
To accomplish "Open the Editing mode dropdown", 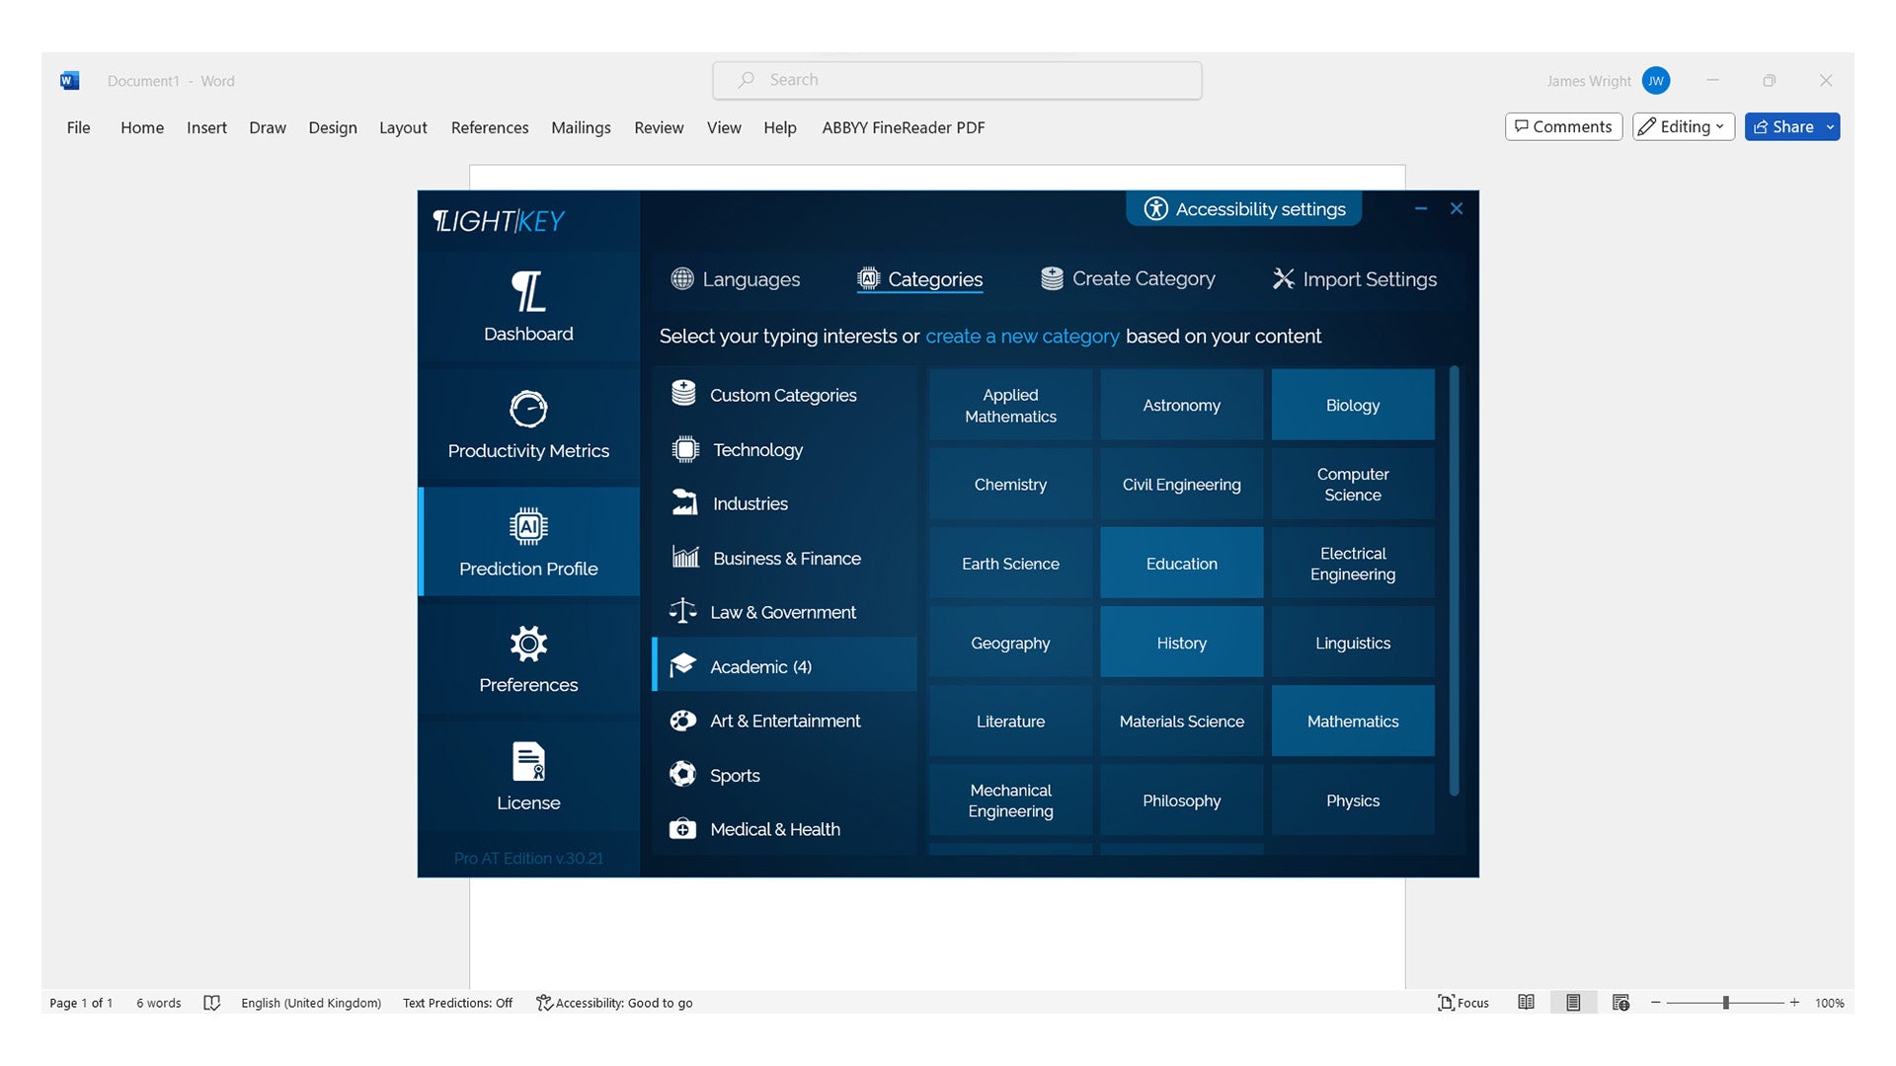I will [x=1683, y=127].
